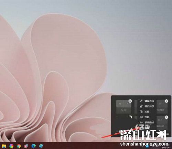172x149 pixels.
Task: Open Google Chrome from the taskbar
Action: [x=19, y=146]
